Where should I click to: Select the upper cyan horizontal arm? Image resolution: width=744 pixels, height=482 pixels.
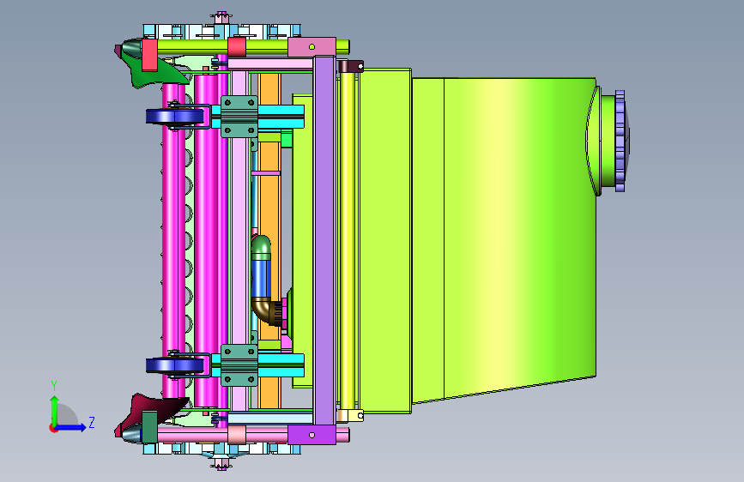tap(281, 117)
